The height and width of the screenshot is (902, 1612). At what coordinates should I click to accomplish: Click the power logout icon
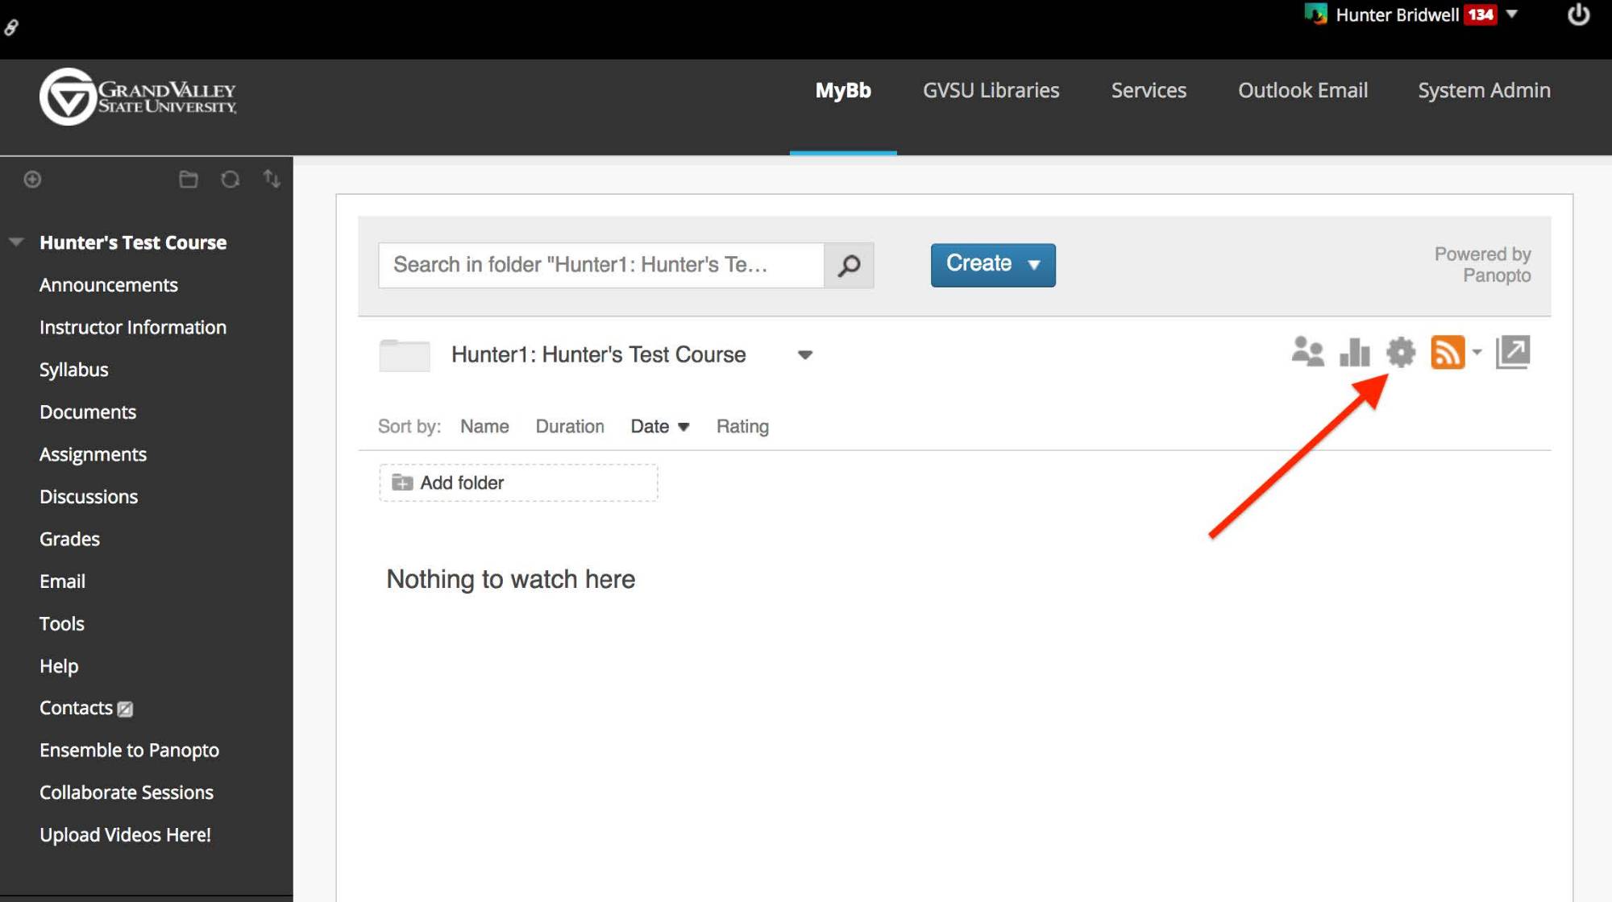point(1578,15)
